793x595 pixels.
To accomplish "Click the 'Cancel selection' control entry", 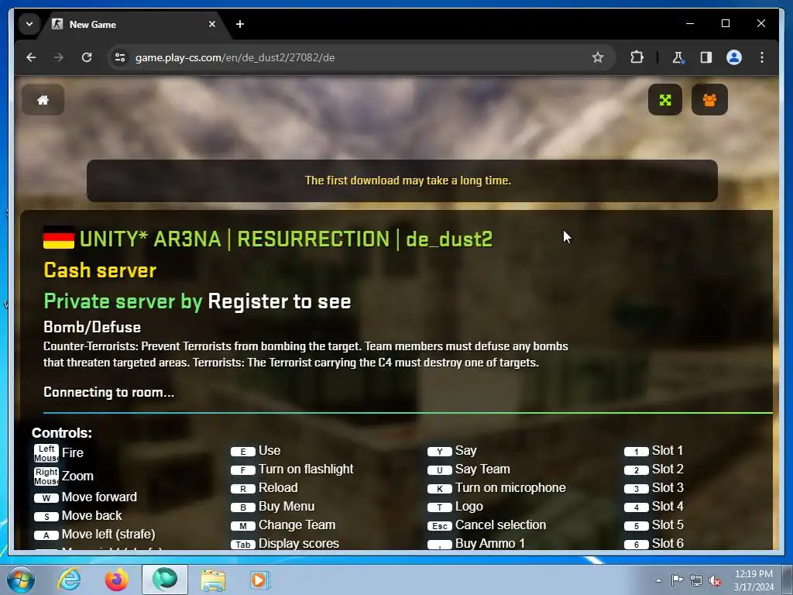I will pyautogui.click(x=486, y=525).
